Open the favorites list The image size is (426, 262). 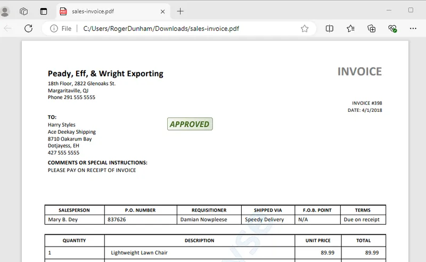point(350,29)
